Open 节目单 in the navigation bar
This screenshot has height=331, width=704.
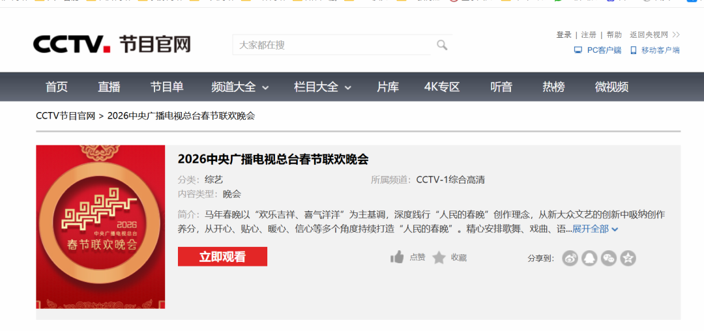[167, 87]
